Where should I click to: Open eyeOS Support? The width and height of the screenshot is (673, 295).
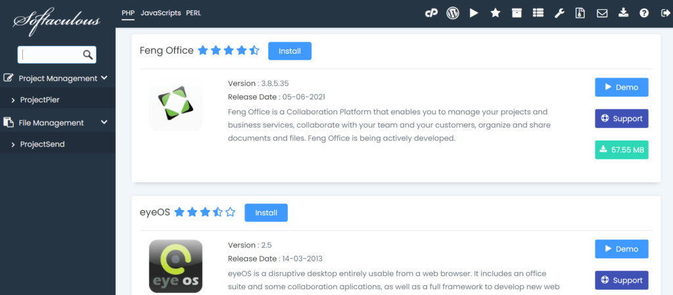click(x=622, y=280)
